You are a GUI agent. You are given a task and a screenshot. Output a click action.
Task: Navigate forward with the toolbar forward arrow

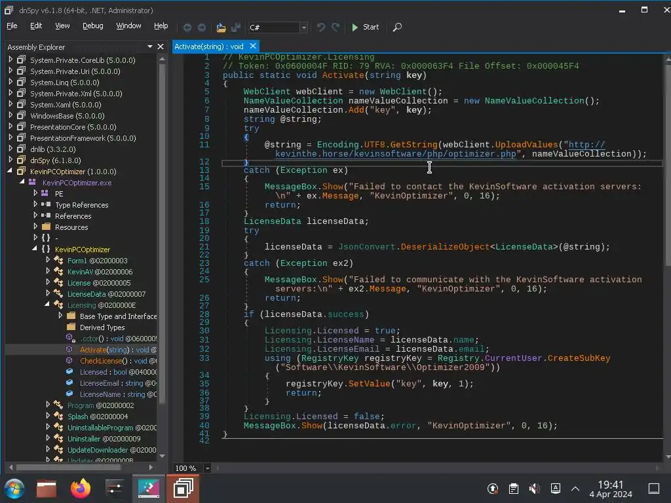(x=202, y=28)
